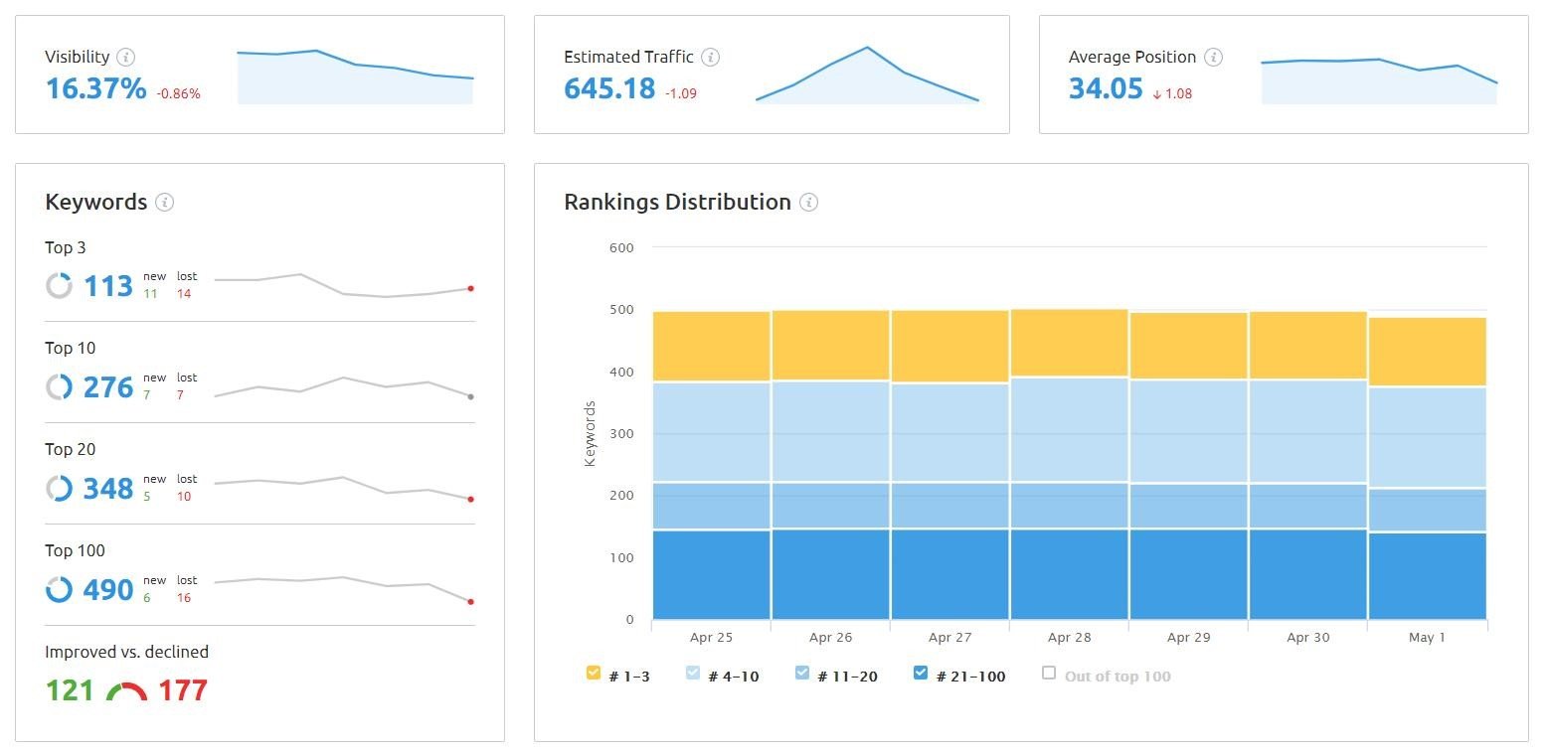Toggle the # 4-10 legend checkbox
1549x756 pixels.
pos(693,674)
